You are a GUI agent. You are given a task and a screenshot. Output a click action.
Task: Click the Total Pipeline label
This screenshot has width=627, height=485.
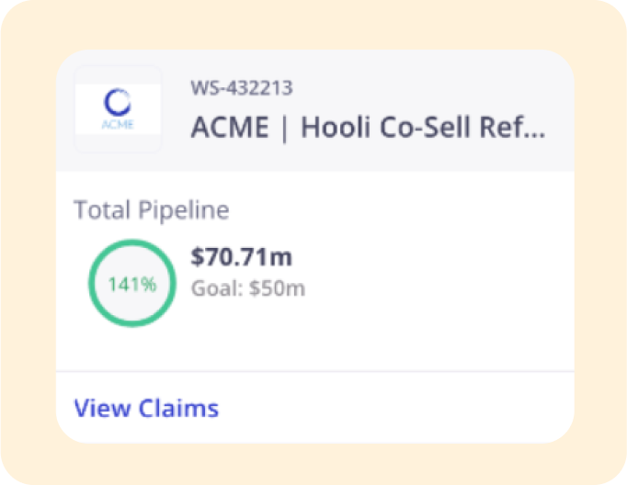[x=152, y=210]
